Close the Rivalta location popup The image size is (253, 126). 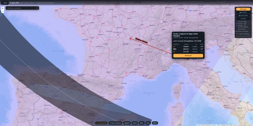point(203,33)
